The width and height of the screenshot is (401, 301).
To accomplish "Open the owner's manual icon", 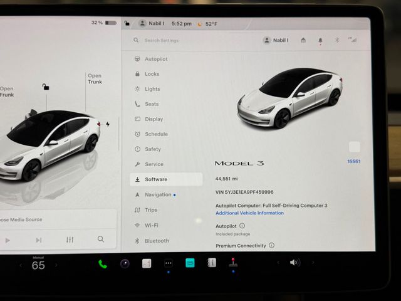I will click(x=212, y=263).
